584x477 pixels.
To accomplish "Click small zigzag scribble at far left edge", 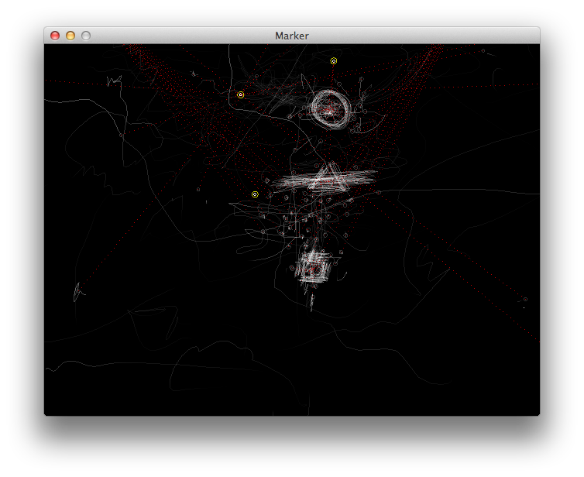I will pyautogui.click(x=77, y=292).
